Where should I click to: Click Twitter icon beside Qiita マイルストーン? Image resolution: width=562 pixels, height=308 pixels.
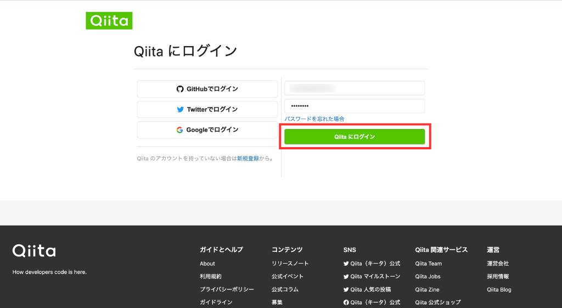tap(346, 277)
